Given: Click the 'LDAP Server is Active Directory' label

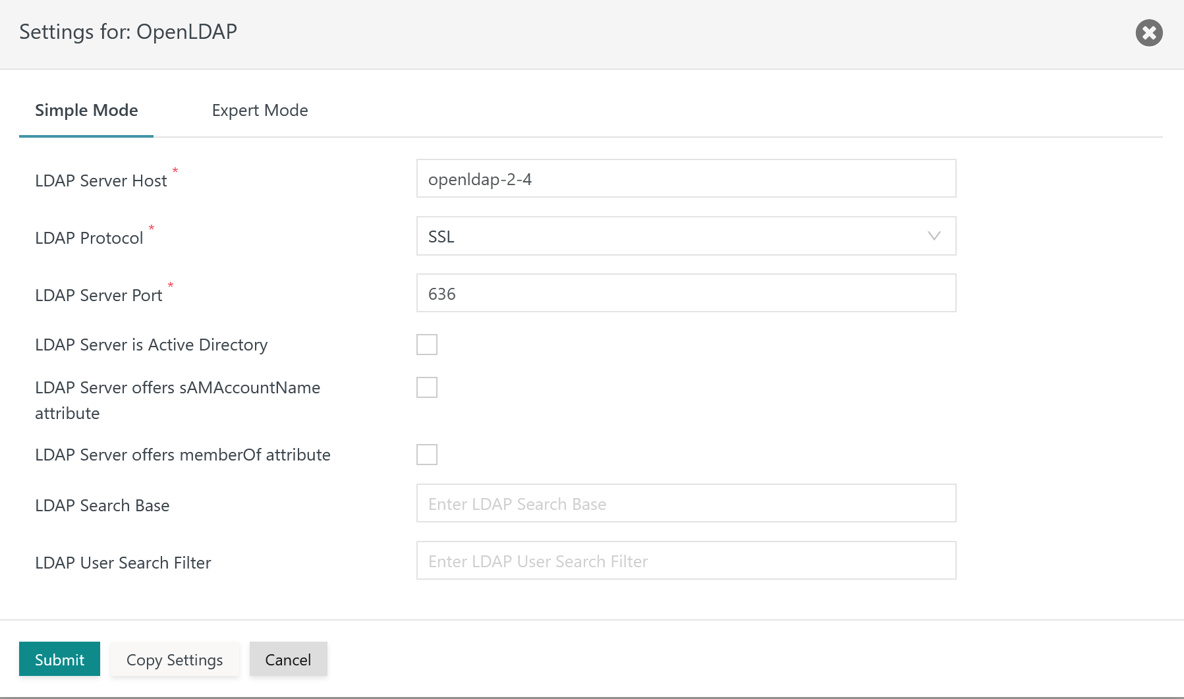Looking at the screenshot, I should click(152, 345).
